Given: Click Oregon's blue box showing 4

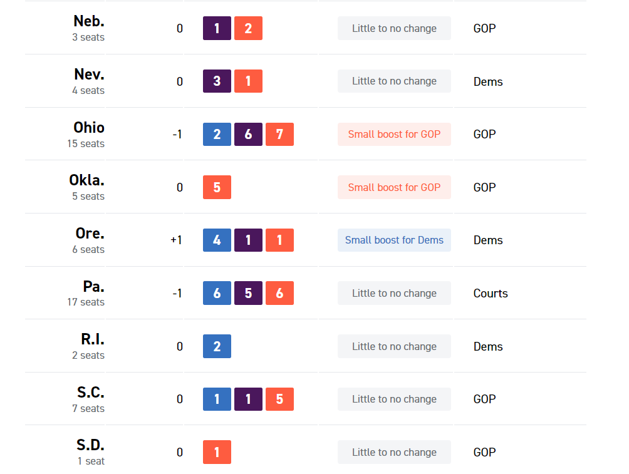Looking at the screenshot, I should (x=217, y=240).
